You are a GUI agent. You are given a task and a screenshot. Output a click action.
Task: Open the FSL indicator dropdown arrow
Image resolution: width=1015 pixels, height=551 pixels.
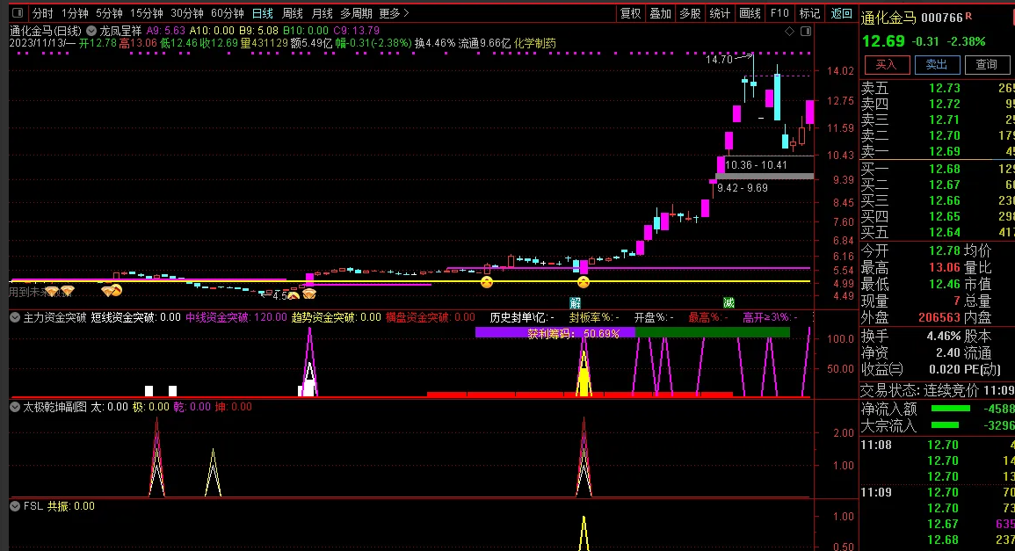click(15, 506)
